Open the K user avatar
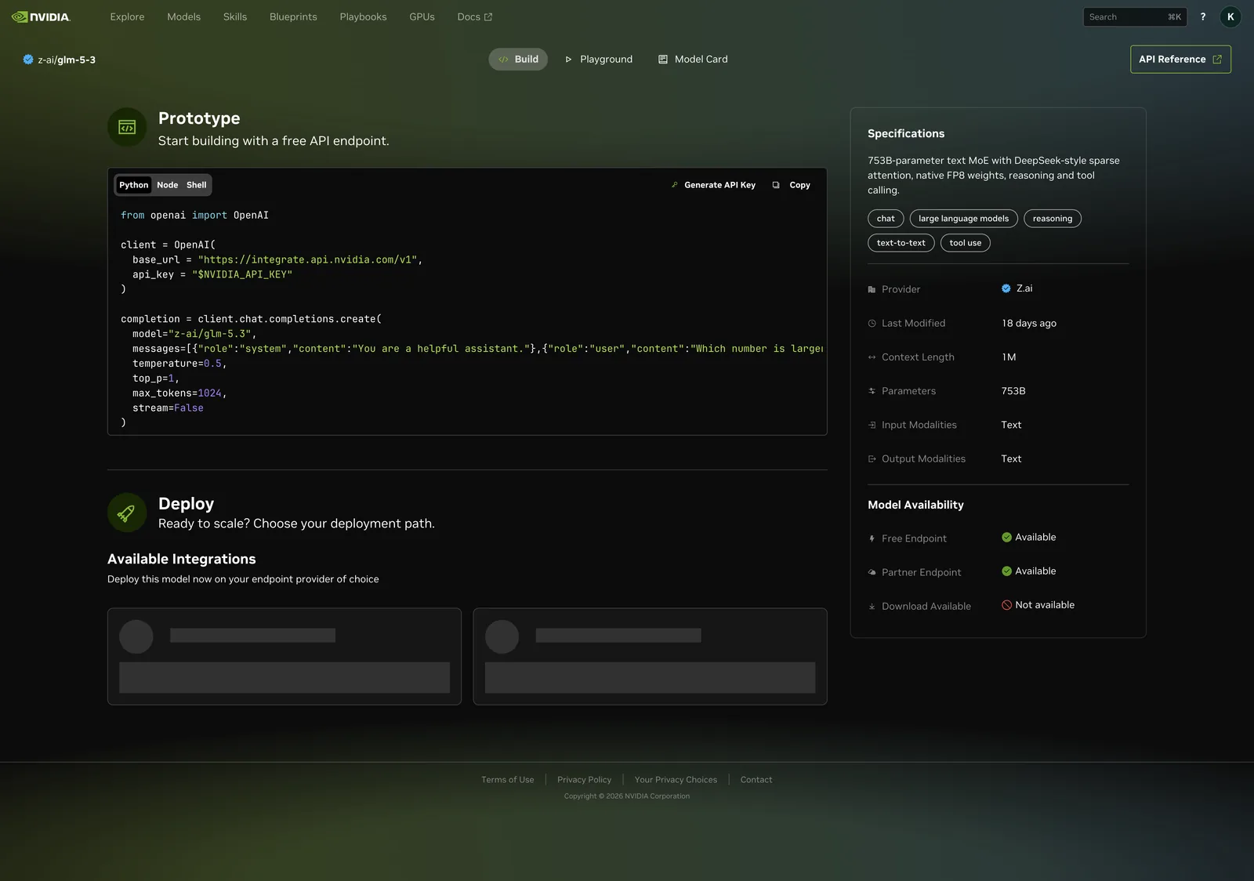 click(x=1230, y=16)
